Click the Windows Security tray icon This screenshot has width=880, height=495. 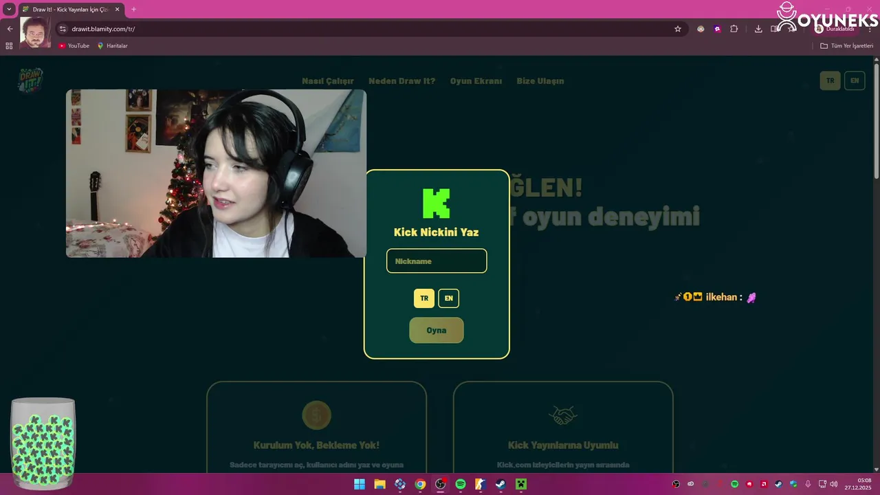(793, 484)
